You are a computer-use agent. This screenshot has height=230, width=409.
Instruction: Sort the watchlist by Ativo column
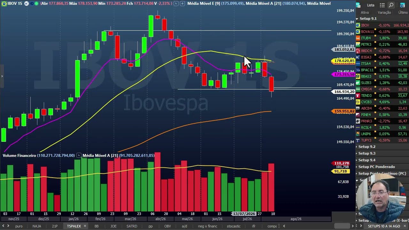[365, 12]
